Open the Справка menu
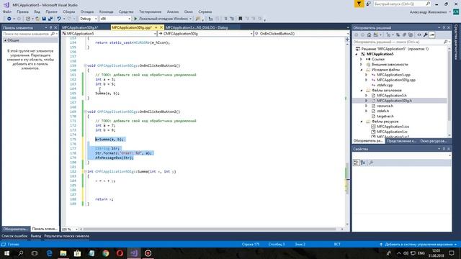The image size is (461, 259). coord(205,12)
